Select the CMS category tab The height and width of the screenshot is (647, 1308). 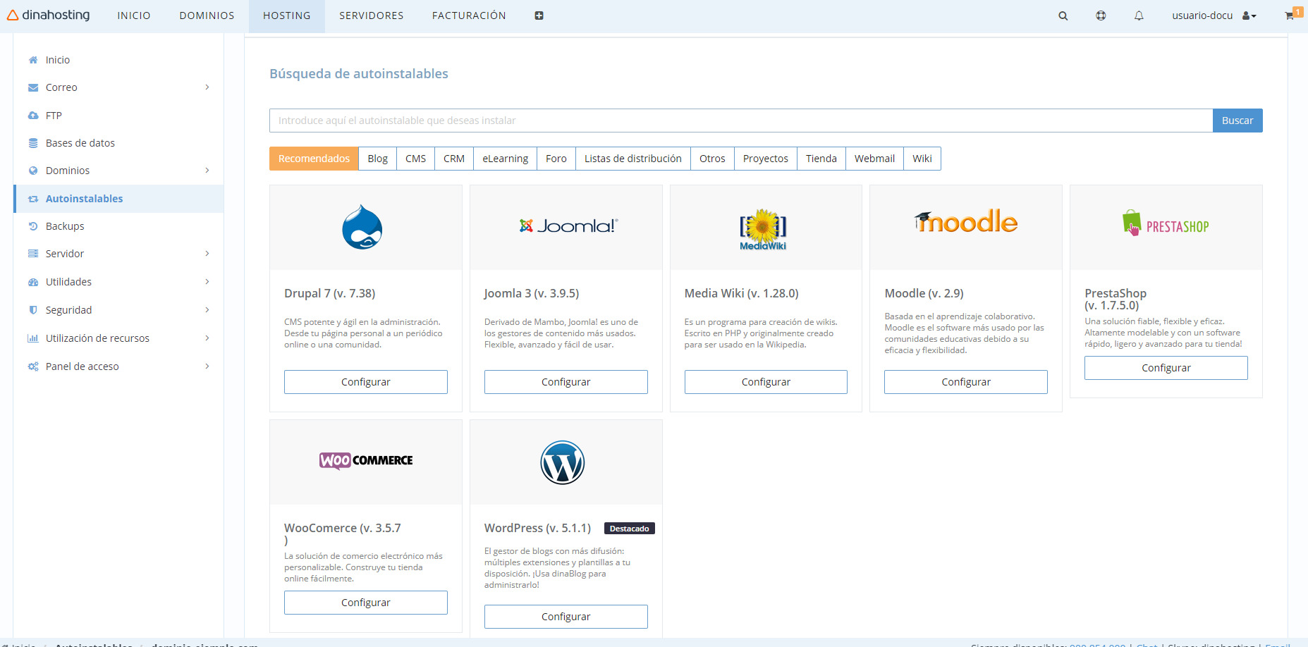tap(415, 159)
